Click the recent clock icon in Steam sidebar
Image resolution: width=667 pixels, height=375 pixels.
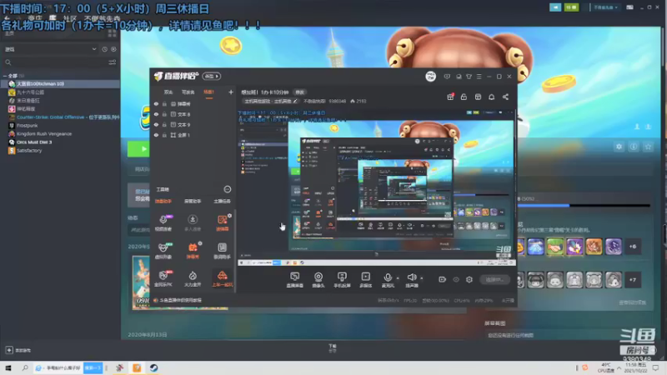click(x=105, y=49)
